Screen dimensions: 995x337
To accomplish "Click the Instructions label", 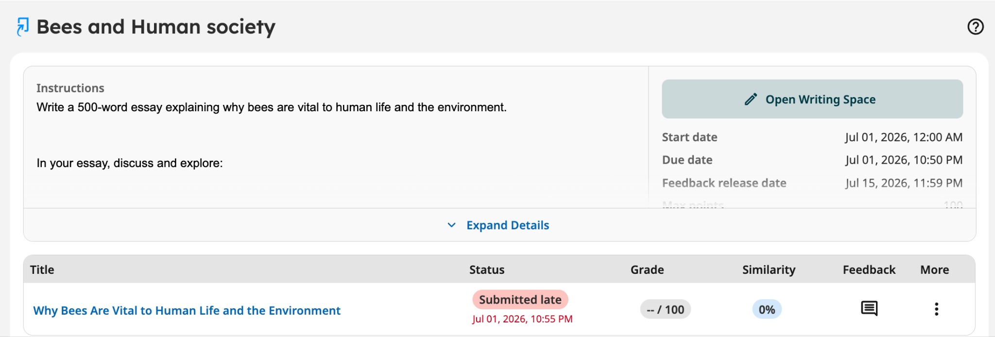I will 70,88.
